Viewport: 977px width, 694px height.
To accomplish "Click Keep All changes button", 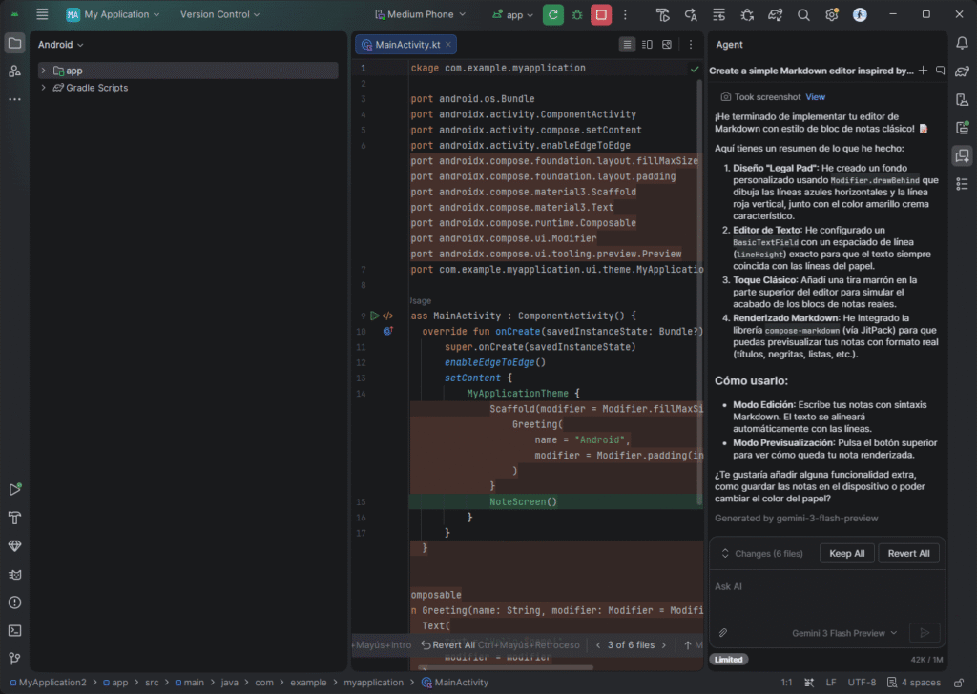I will coord(846,553).
